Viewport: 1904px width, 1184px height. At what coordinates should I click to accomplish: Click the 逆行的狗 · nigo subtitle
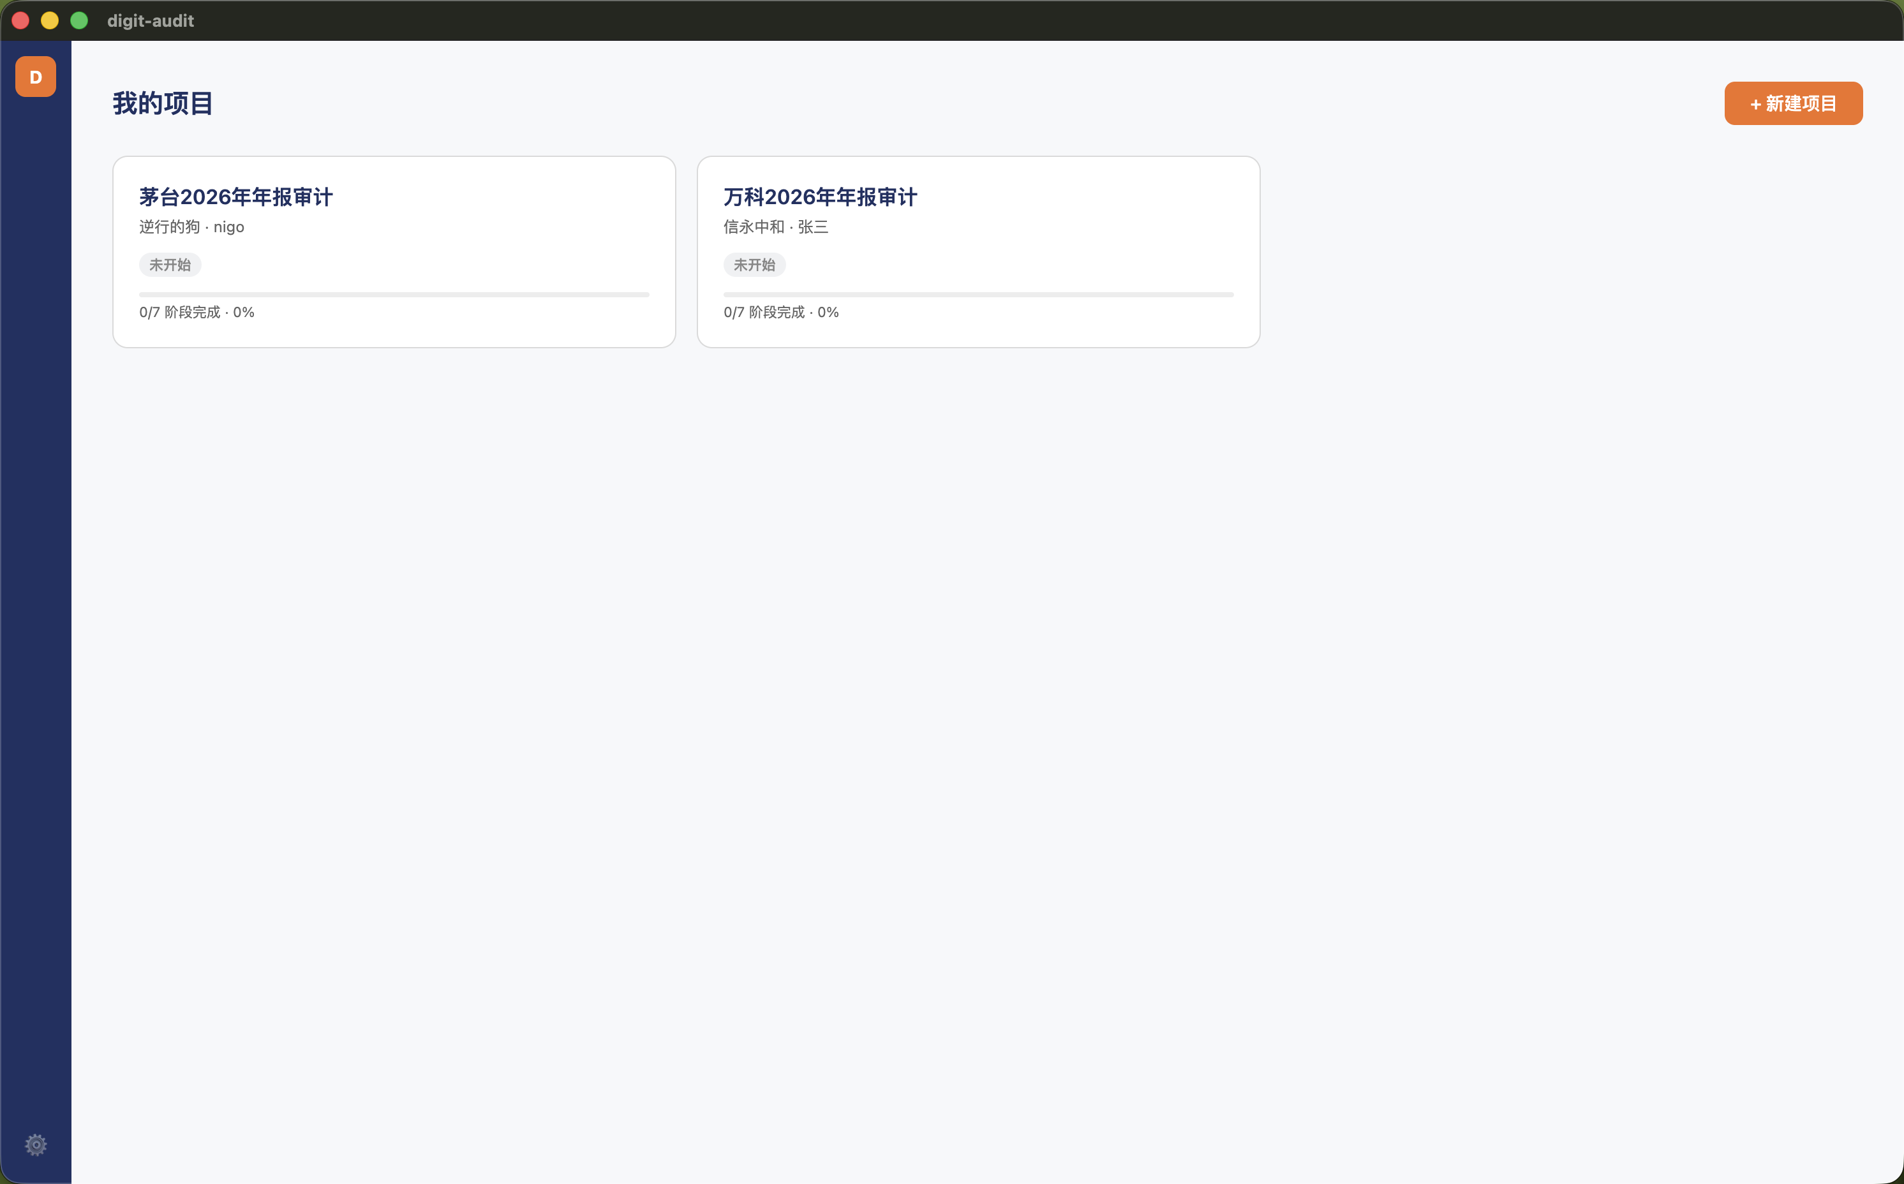[x=192, y=227]
